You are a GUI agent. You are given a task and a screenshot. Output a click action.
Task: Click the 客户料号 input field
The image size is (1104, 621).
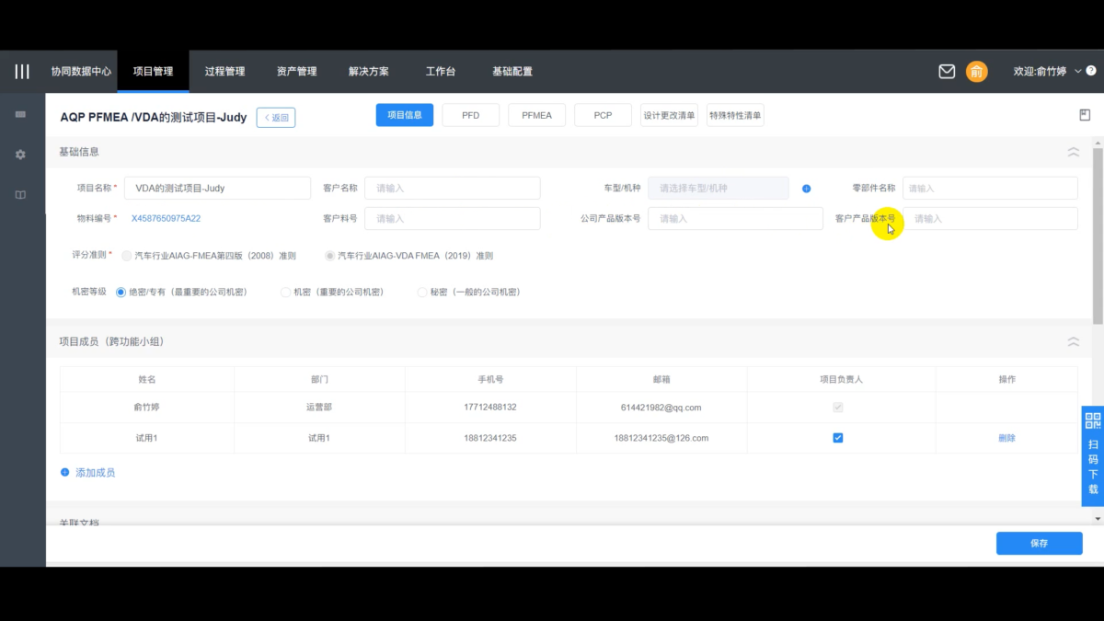pyautogui.click(x=453, y=219)
